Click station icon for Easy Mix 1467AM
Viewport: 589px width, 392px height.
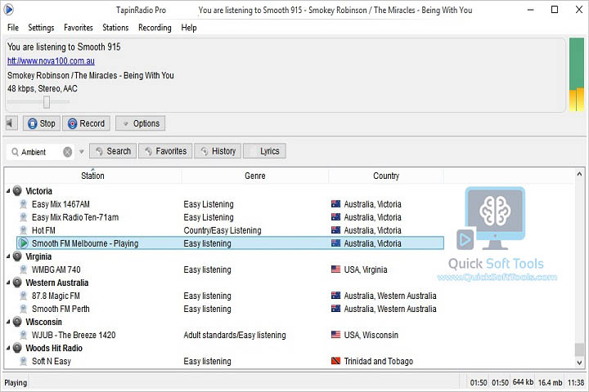click(23, 204)
